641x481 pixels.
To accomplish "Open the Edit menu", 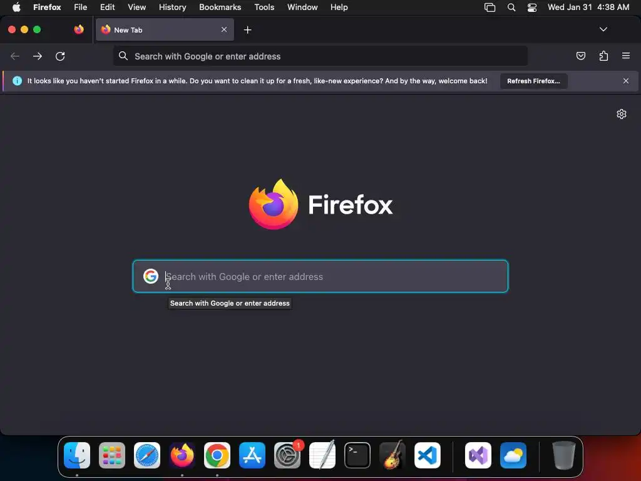I will point(107,8).
